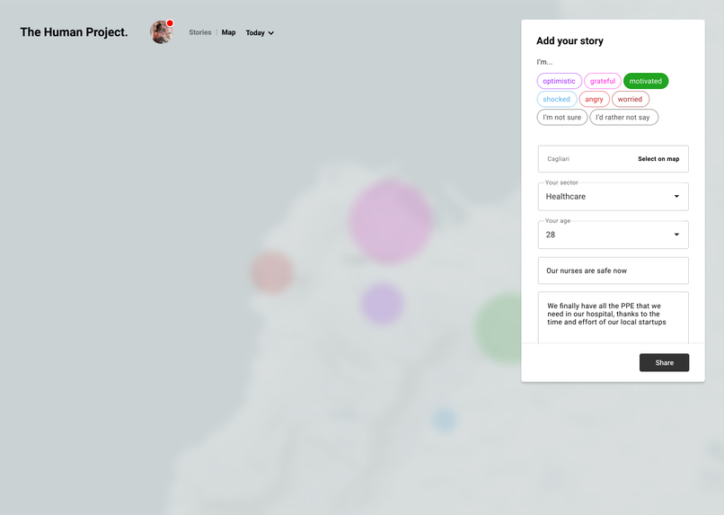
Task: Deselect the motivated mood chip
Action: click(646, 81)
